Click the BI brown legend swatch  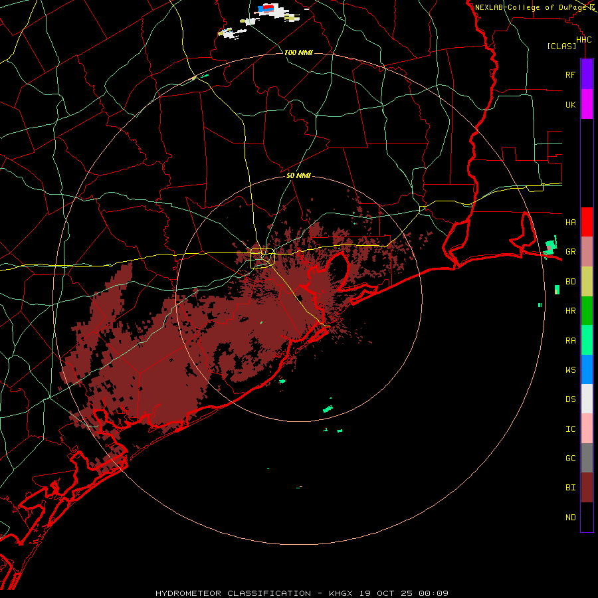tap(587, 488)
